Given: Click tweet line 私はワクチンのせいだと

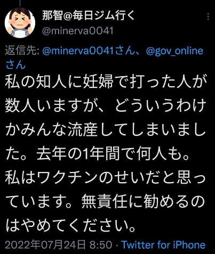Looking at the screenshot, I should (105, 177).
